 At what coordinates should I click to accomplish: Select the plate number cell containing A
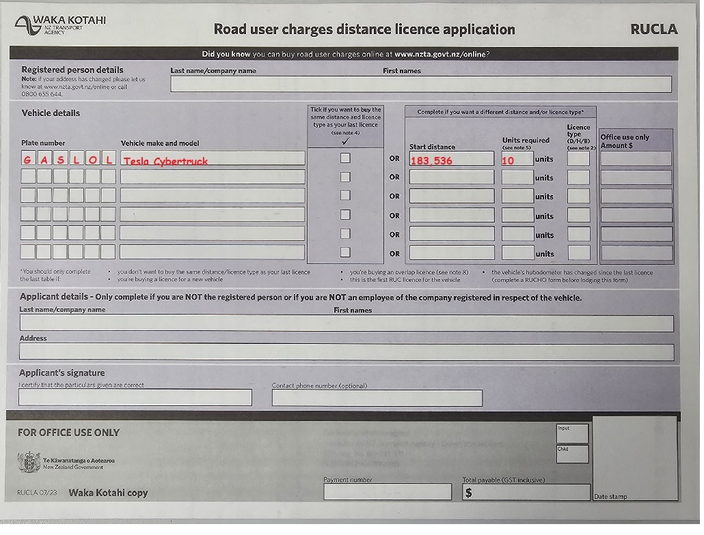pos(44,158)
